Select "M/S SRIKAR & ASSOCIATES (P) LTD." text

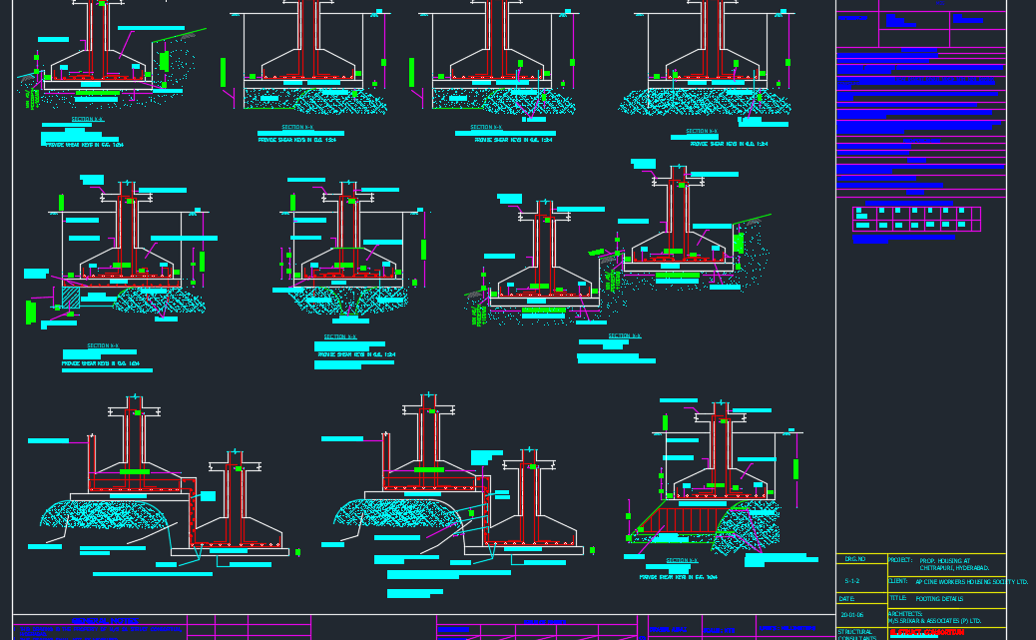tap(934, 621)
